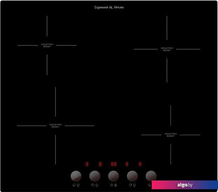This screenshot has width=218, height=192.
Task: Tap the boost icon below the second knob
Action: 97,185
